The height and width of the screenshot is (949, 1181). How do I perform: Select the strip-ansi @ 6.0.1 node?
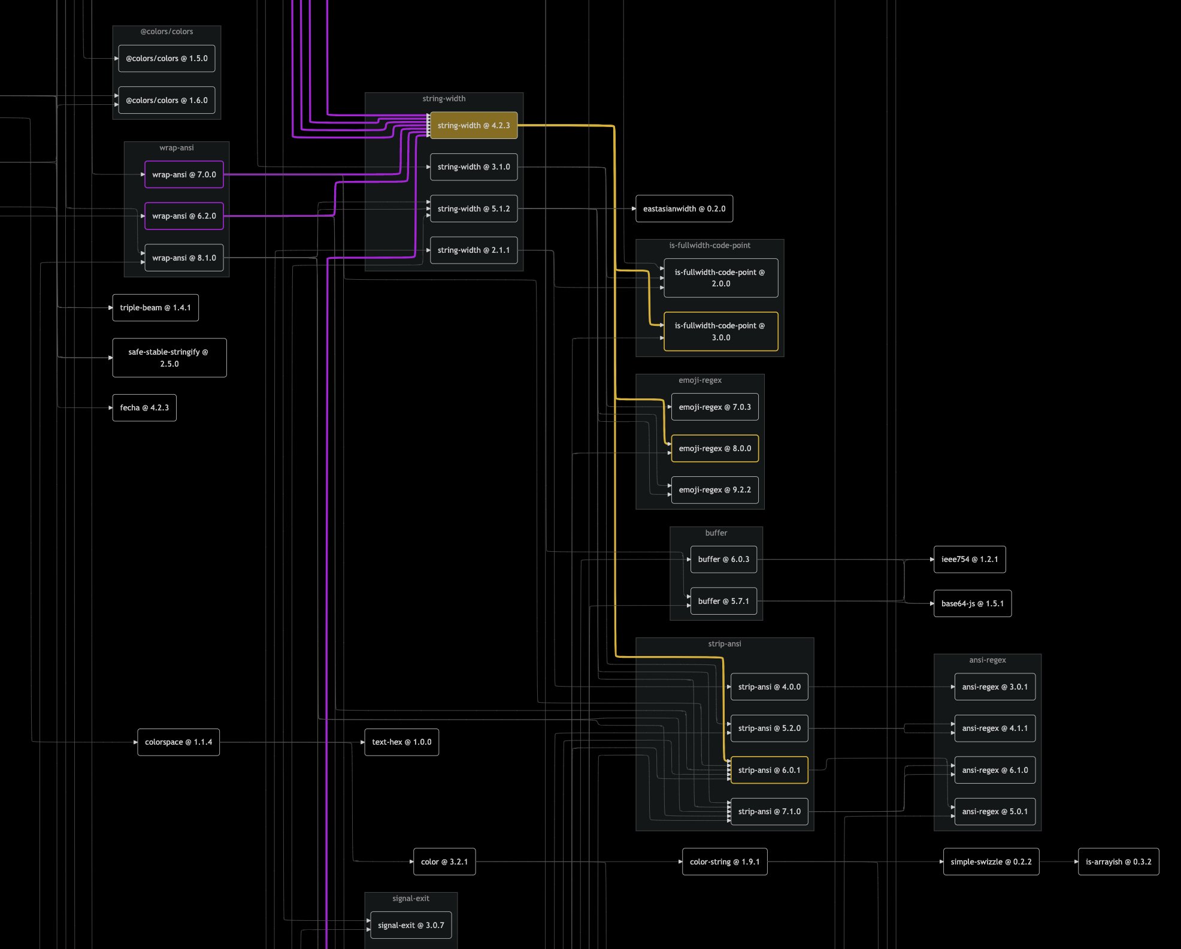(x=769, y=770)
